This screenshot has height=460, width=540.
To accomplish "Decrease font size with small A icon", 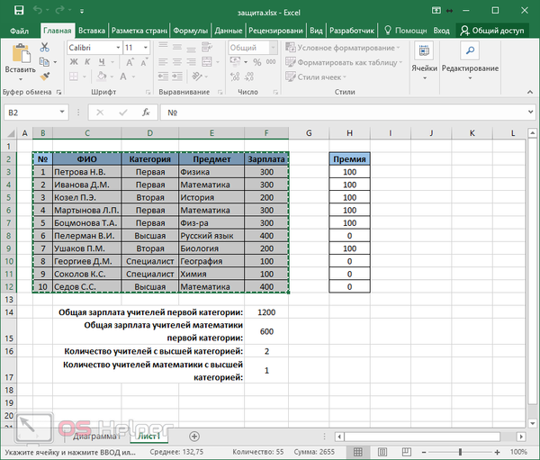I will [x=144, y=62].
